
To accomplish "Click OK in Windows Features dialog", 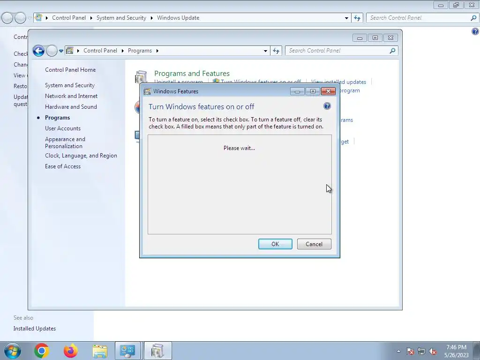I will [x=275, y=244].
